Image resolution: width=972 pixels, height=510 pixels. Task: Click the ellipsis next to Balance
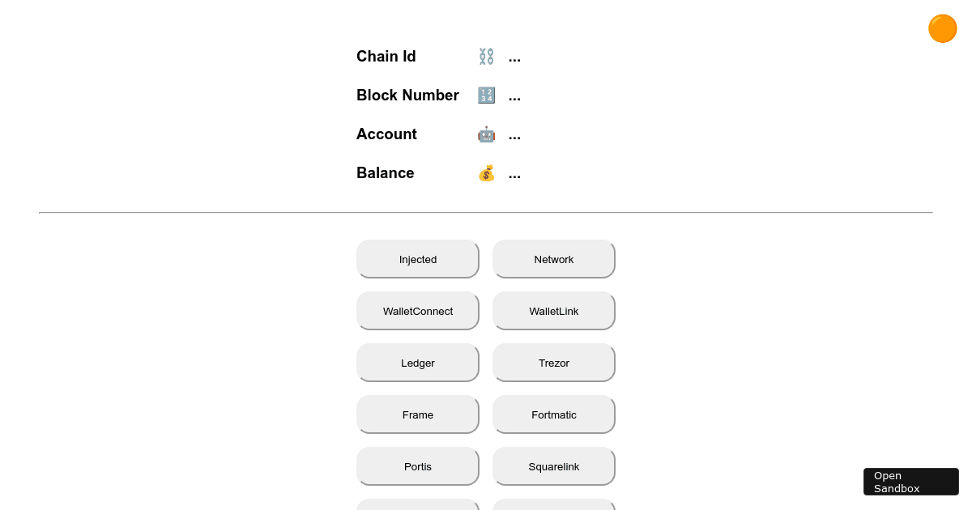pos(514,172)
